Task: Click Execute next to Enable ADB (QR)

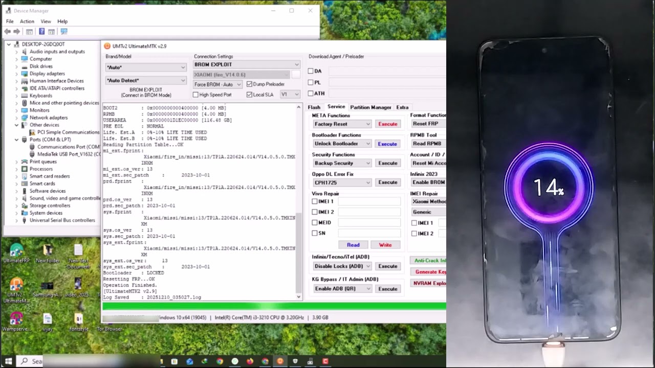Action: pyautogui.click(x=387, y=289)
